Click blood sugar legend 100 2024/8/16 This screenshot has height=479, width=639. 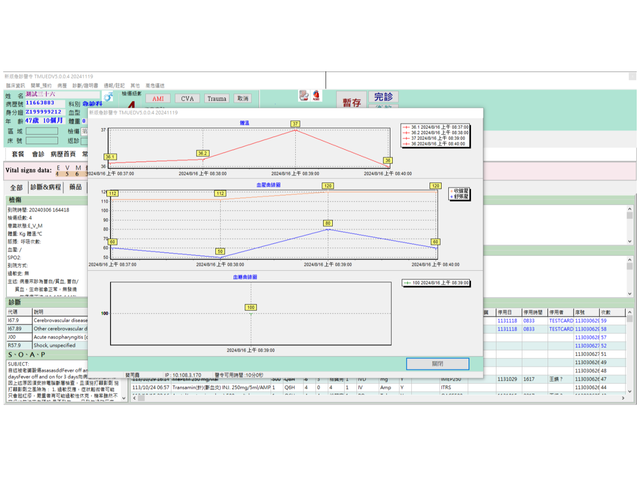[436, 283]
